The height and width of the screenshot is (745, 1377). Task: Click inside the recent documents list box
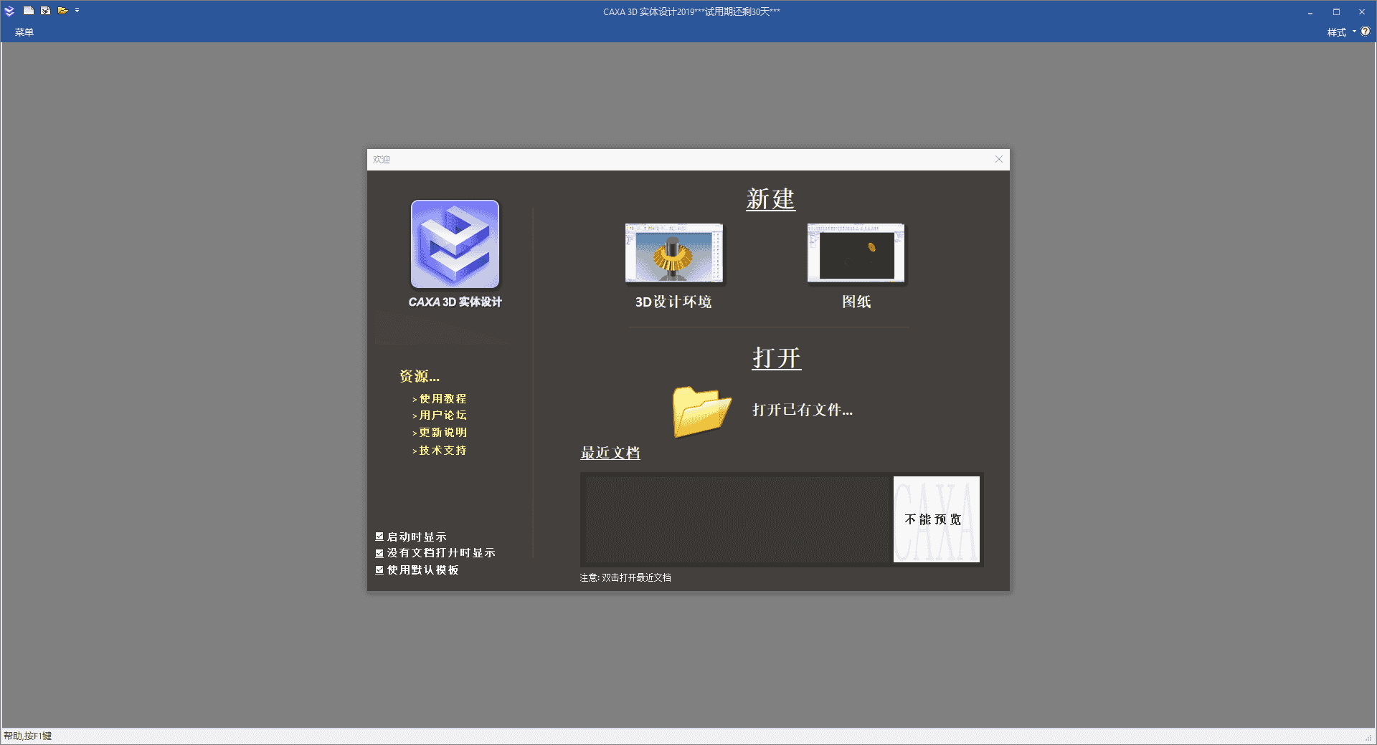click(x=737, y=519)
